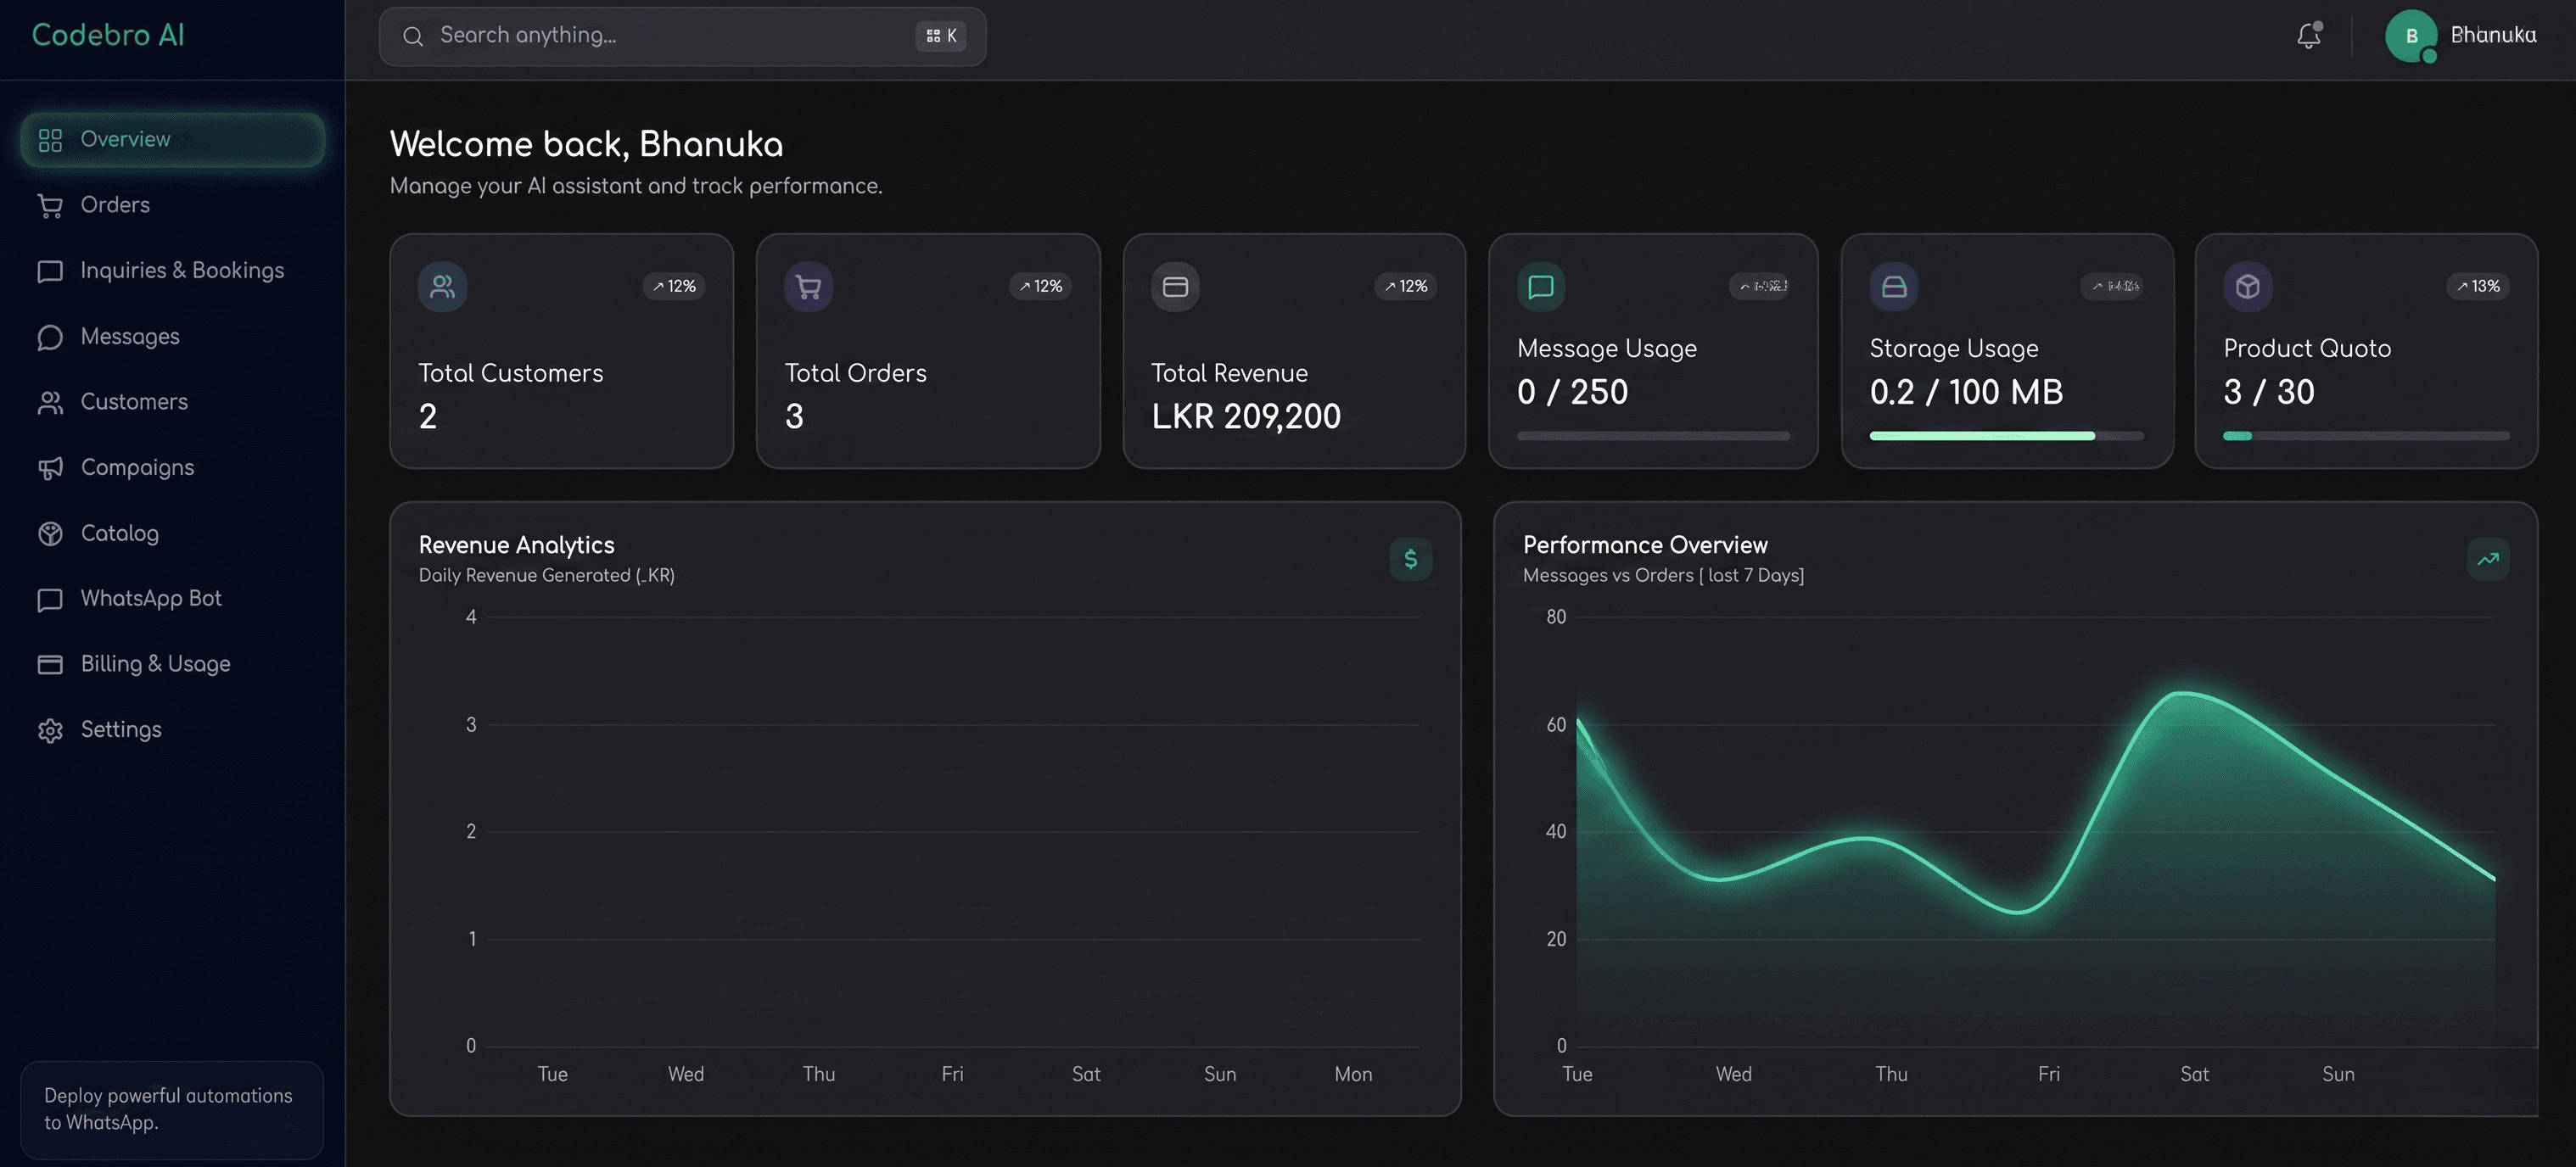Click the Total Revenue card icon
This screenshot has height=1167, width=2576.
[1175, 287]
